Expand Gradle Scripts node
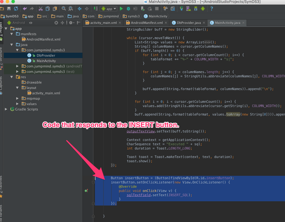The image size is (285, 222). point(6,109)
